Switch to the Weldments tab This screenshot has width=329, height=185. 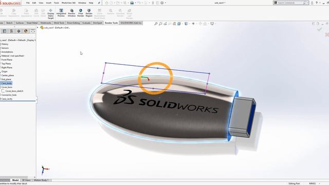(46, 23)
